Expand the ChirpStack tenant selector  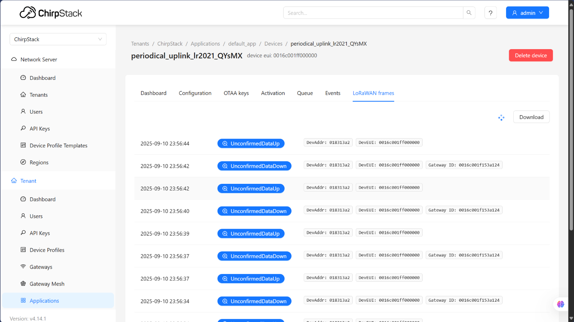pyautogui.click(x=58, y=39)
